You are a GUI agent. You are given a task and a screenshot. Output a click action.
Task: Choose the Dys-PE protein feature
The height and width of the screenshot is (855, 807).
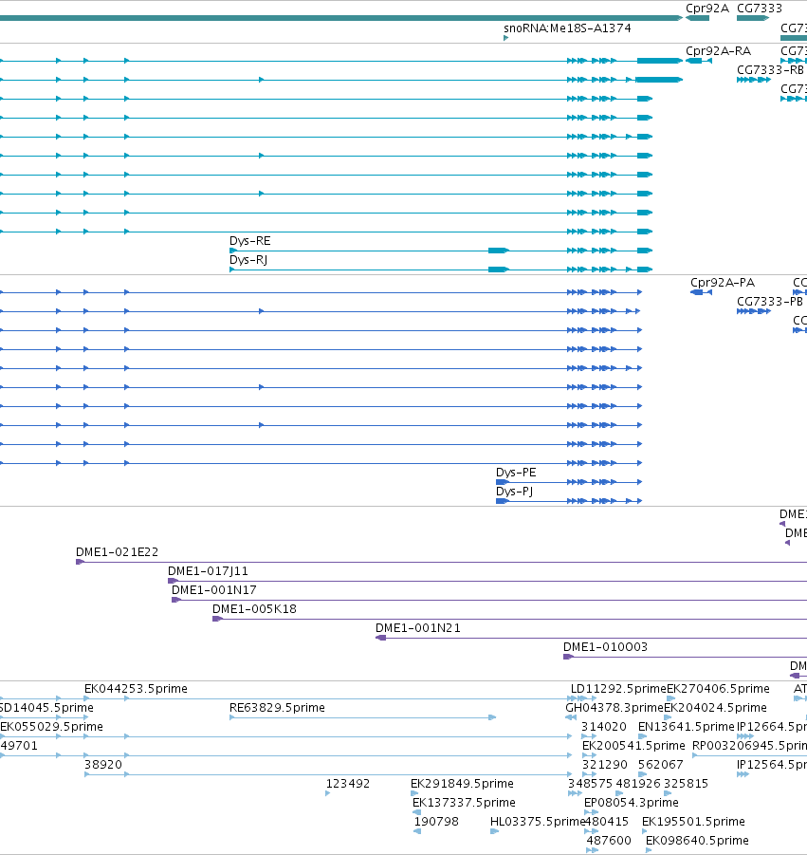tap(569, 482)
